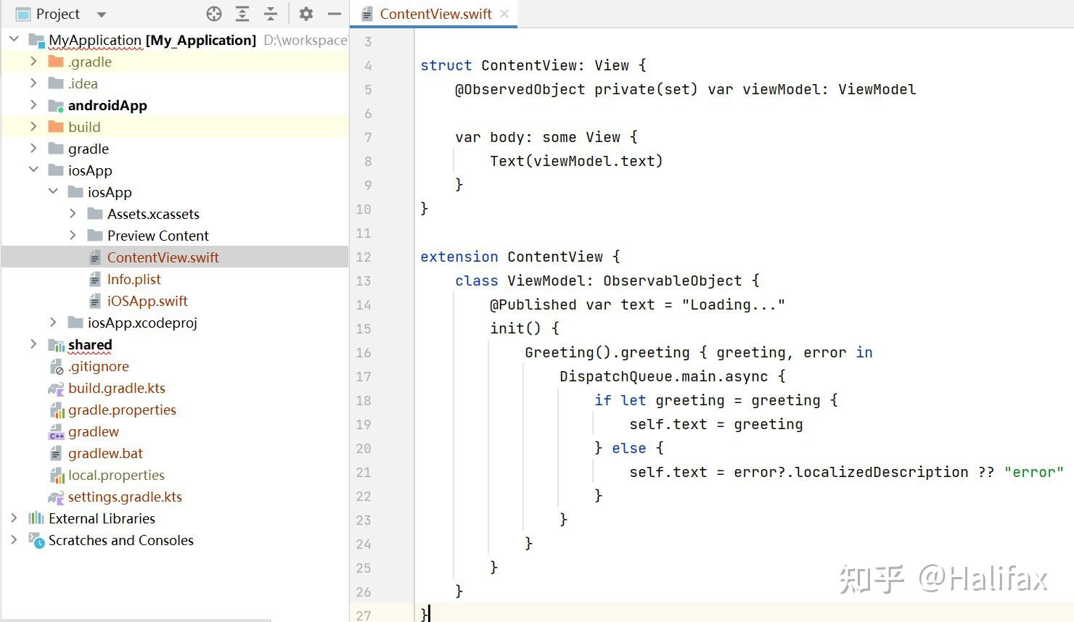Viewport: 1074px width, 622px height.
Task: Open the shared module folder
Action: pyautogui.click(x=90, y=344)
